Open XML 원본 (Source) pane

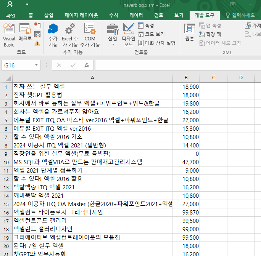[x=190, y=32]
